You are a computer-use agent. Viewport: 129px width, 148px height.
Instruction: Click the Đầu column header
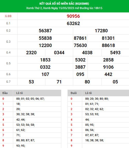point(5,93)
